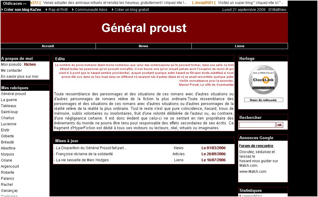Click 'Heure du webmaster' clock label
318x197 pixels.
click(263, 100)
